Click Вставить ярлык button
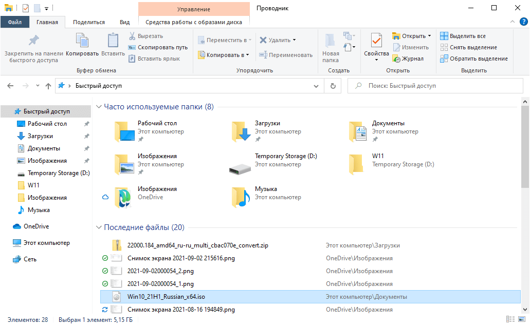 coord(154,59)
